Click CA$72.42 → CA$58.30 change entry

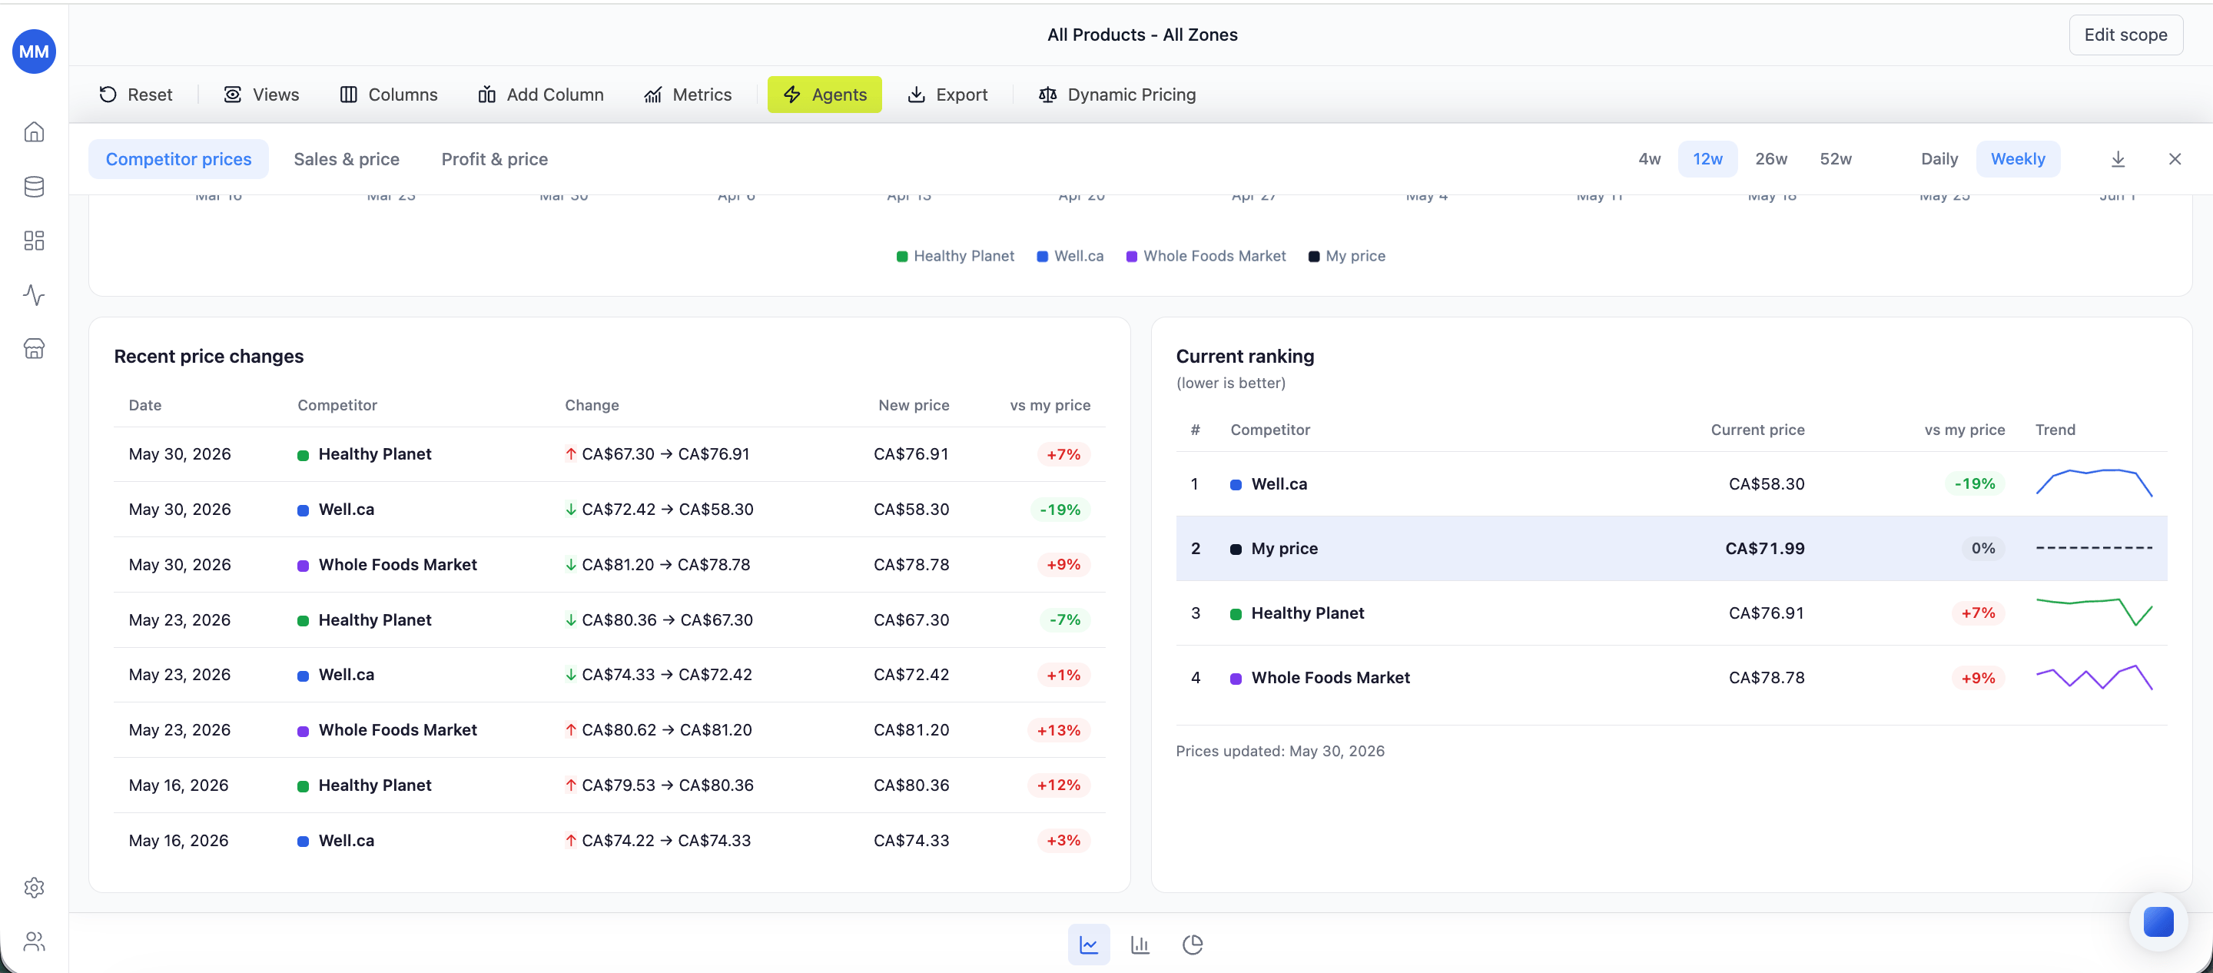pos(659,510)
